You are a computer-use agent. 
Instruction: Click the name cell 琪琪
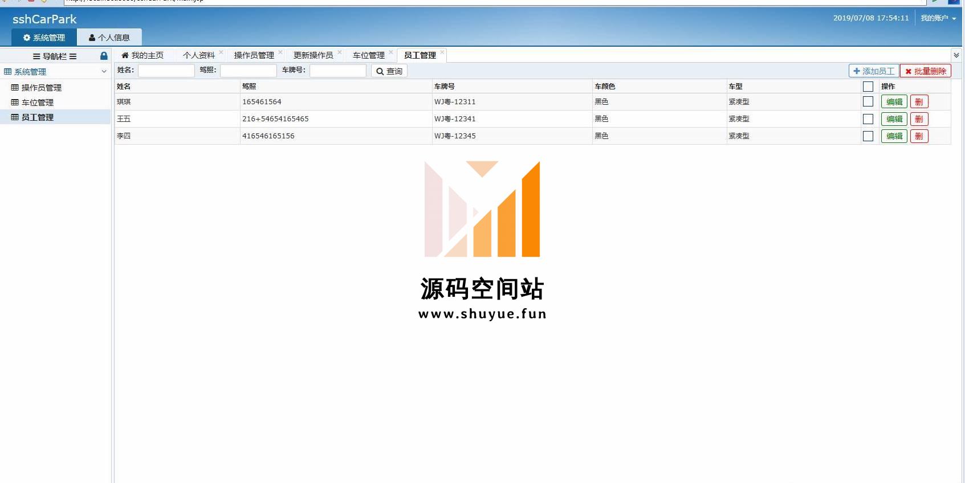pyautogui.click(x=124, y=102)
